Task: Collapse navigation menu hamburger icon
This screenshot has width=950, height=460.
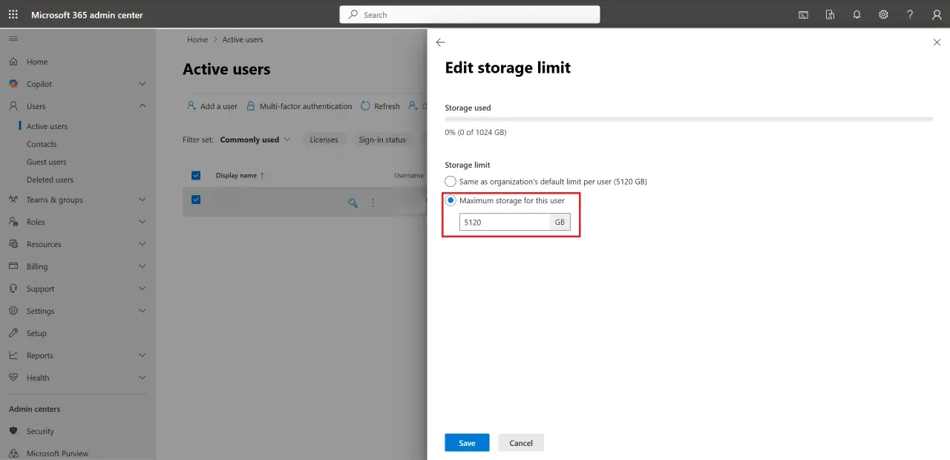Action: coord(13,38)
